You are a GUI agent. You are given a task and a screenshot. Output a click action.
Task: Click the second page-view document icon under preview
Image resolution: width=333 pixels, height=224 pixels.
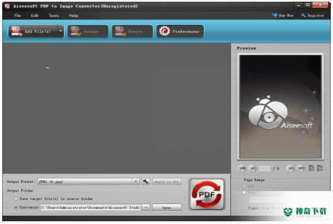click(x=320, y=168)
